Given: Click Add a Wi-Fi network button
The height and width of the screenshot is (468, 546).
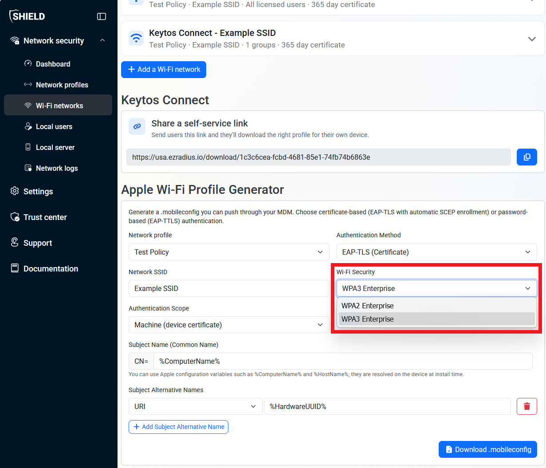Looking at the screenshot, I should pos(164,69).
